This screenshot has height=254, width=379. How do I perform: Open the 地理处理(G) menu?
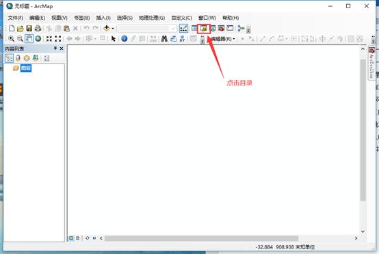(152, 18)
